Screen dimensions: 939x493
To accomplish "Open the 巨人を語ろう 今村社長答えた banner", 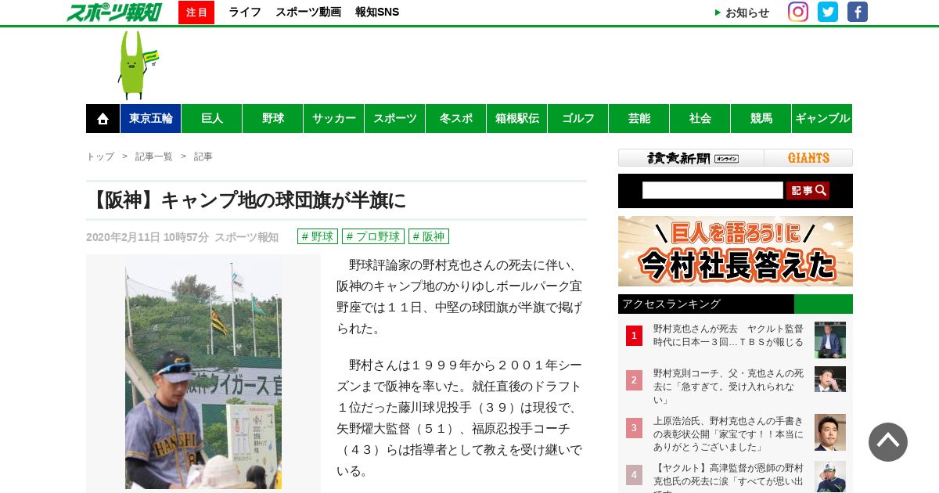I will pos(736,251).
